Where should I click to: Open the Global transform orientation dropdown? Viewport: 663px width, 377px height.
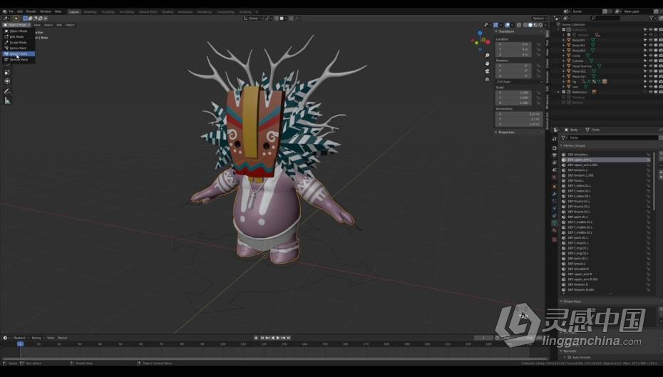click(x=253, y=19)
